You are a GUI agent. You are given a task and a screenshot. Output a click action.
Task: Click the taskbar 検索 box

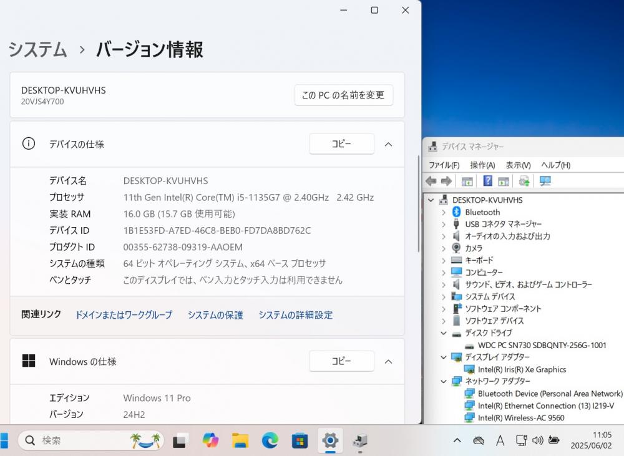point(90,440)
